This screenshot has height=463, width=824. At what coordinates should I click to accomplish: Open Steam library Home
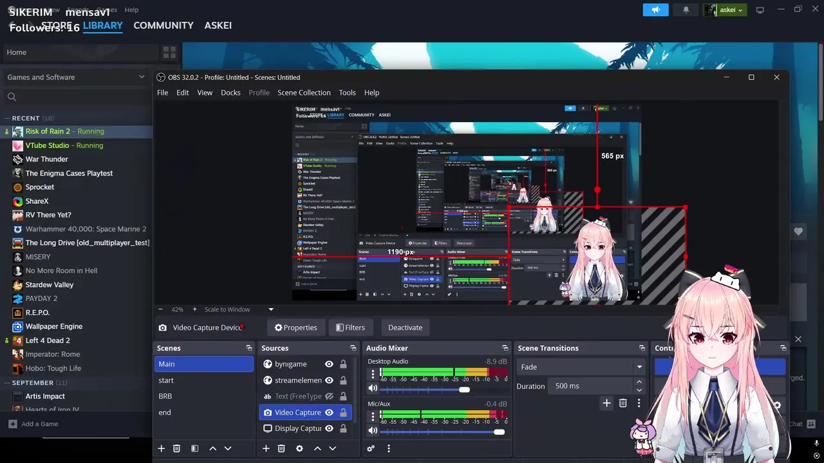coord(80,52)
